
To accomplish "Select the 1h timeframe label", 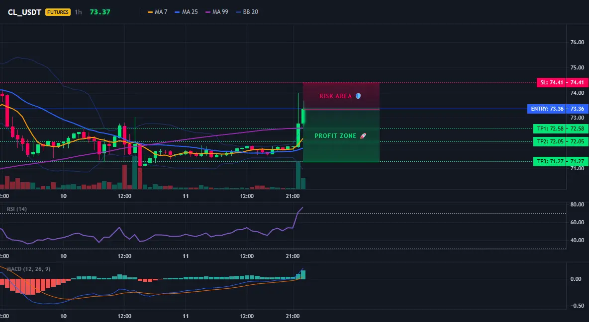I will (x=78, y=12).
